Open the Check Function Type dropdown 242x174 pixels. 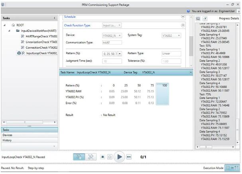click(112, 25)
